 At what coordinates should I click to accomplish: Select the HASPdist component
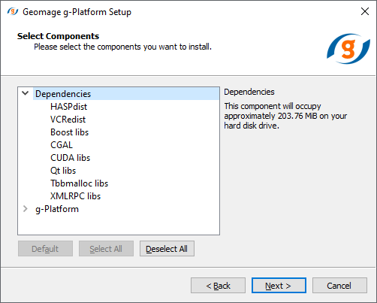[68, 107]
